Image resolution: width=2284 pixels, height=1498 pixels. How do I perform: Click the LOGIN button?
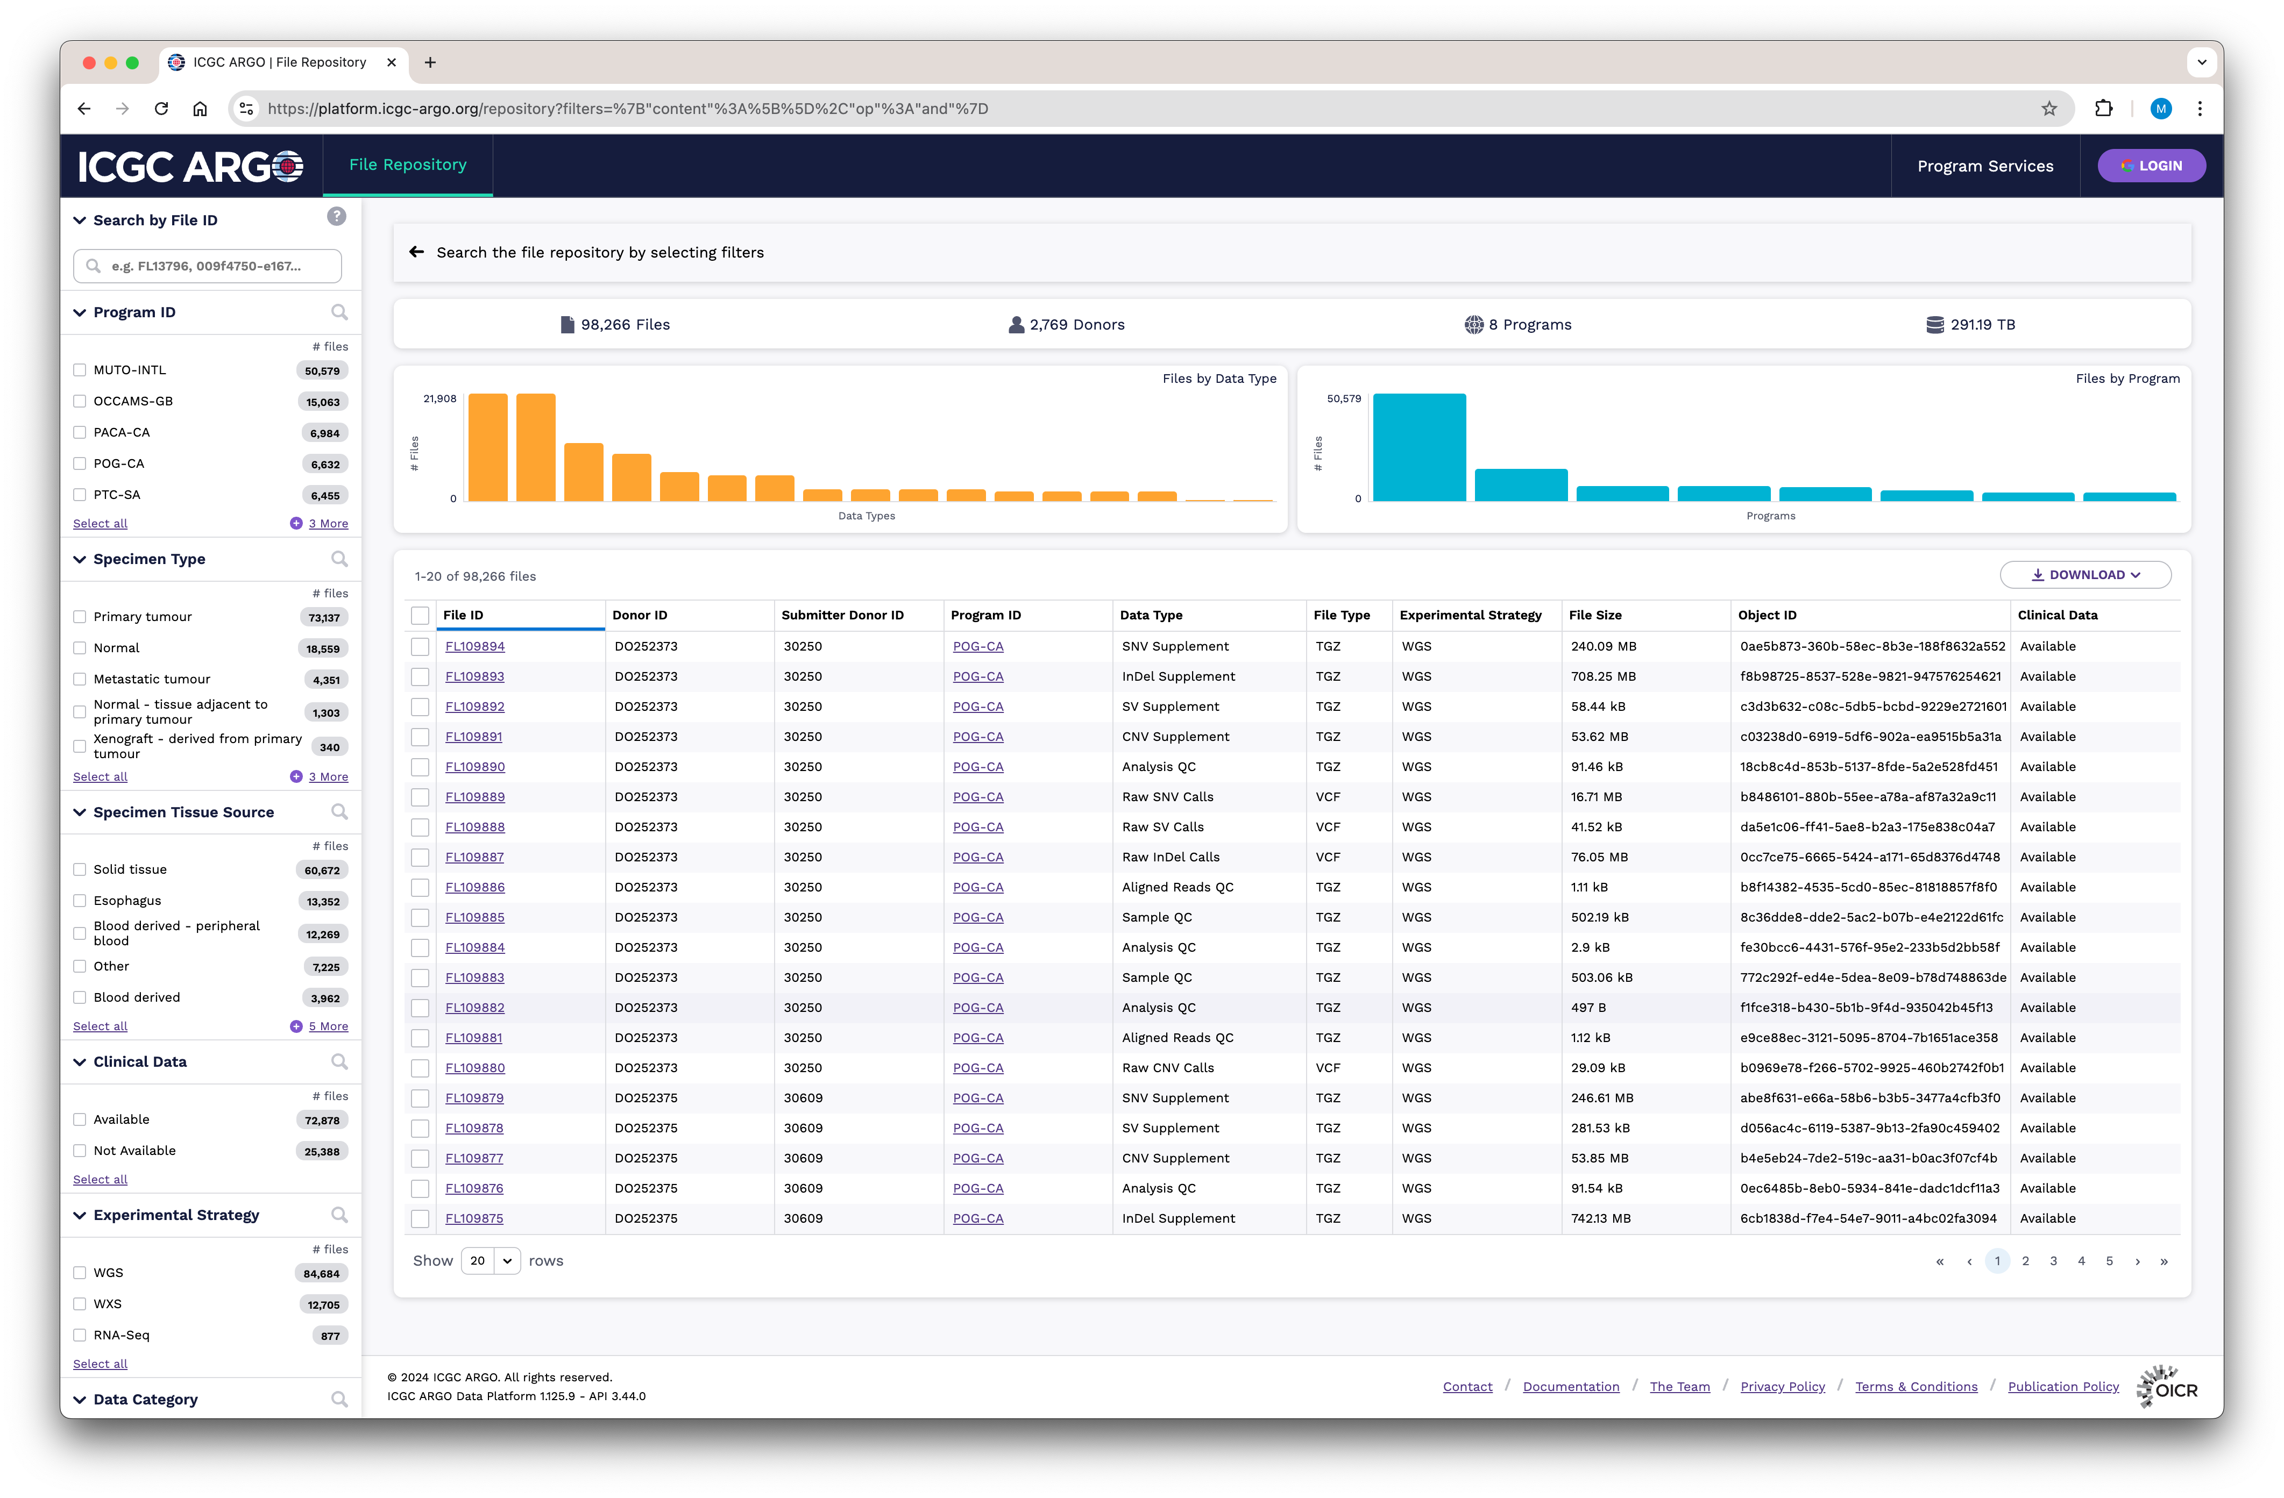click(x=2151, y=166)
